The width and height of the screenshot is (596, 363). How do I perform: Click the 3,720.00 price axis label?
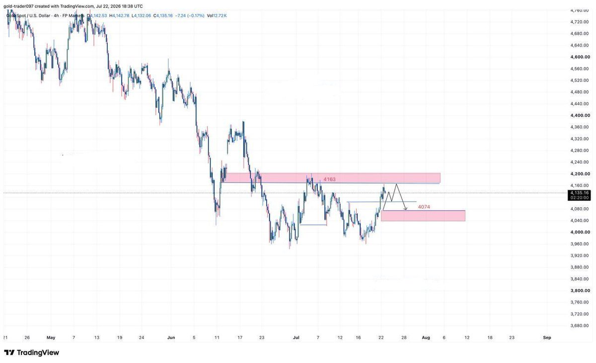[x=580, y=314]
